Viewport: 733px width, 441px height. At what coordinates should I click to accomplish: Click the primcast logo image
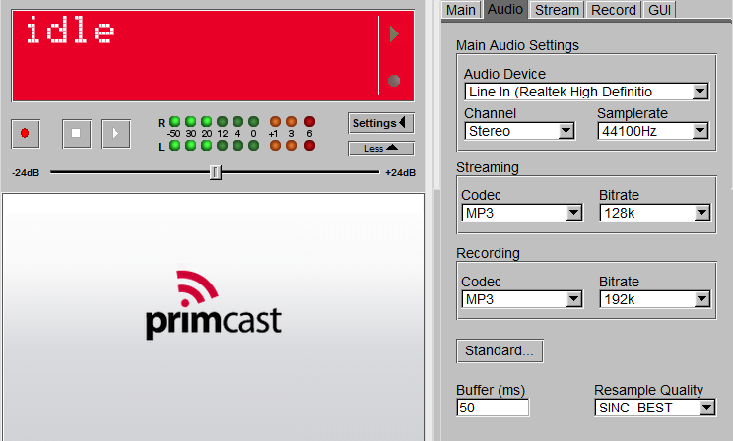pyautogui.click(x=214, y=304)
